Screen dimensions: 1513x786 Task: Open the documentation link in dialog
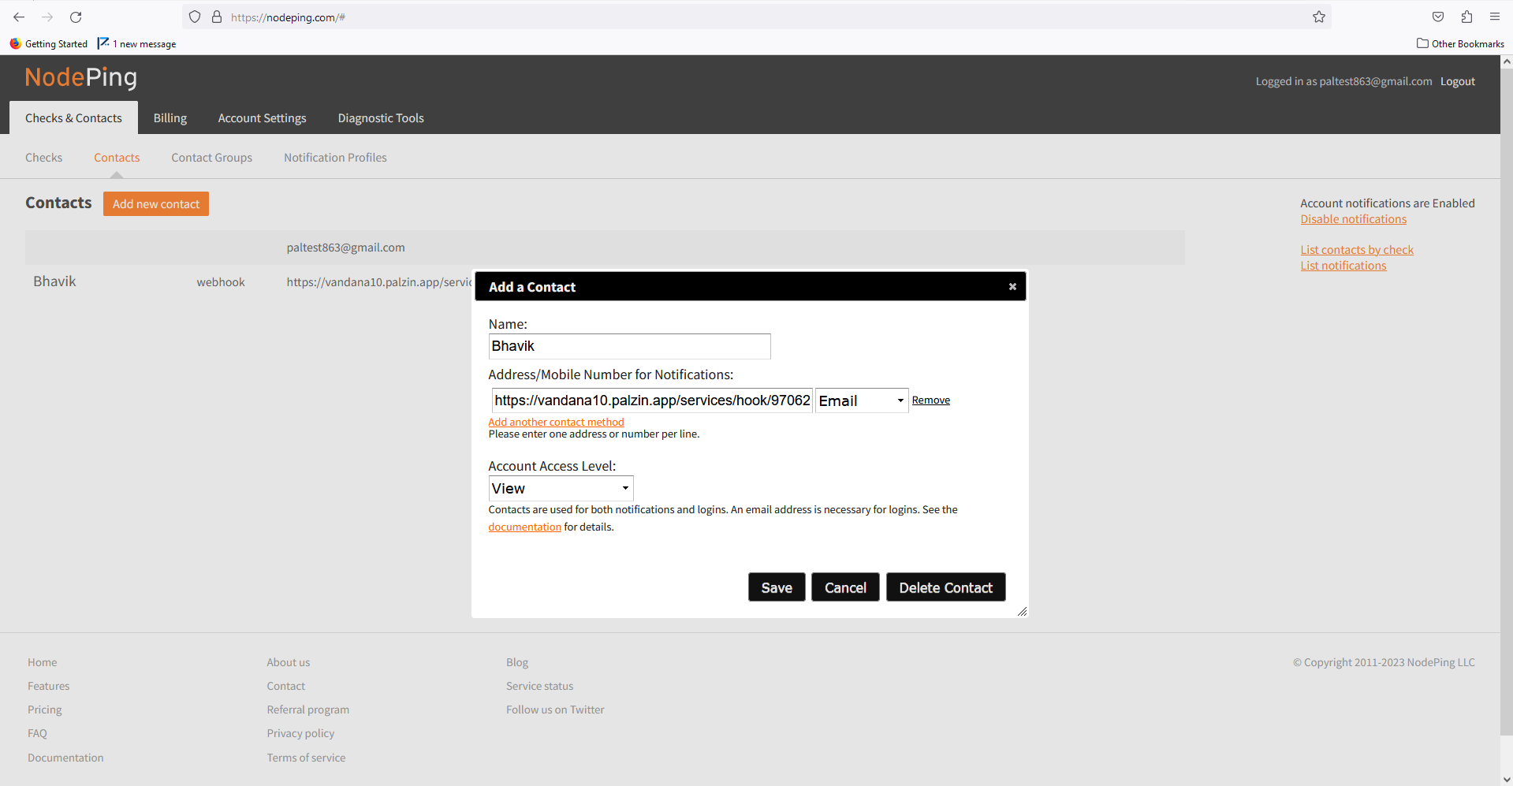coord(524,527)
